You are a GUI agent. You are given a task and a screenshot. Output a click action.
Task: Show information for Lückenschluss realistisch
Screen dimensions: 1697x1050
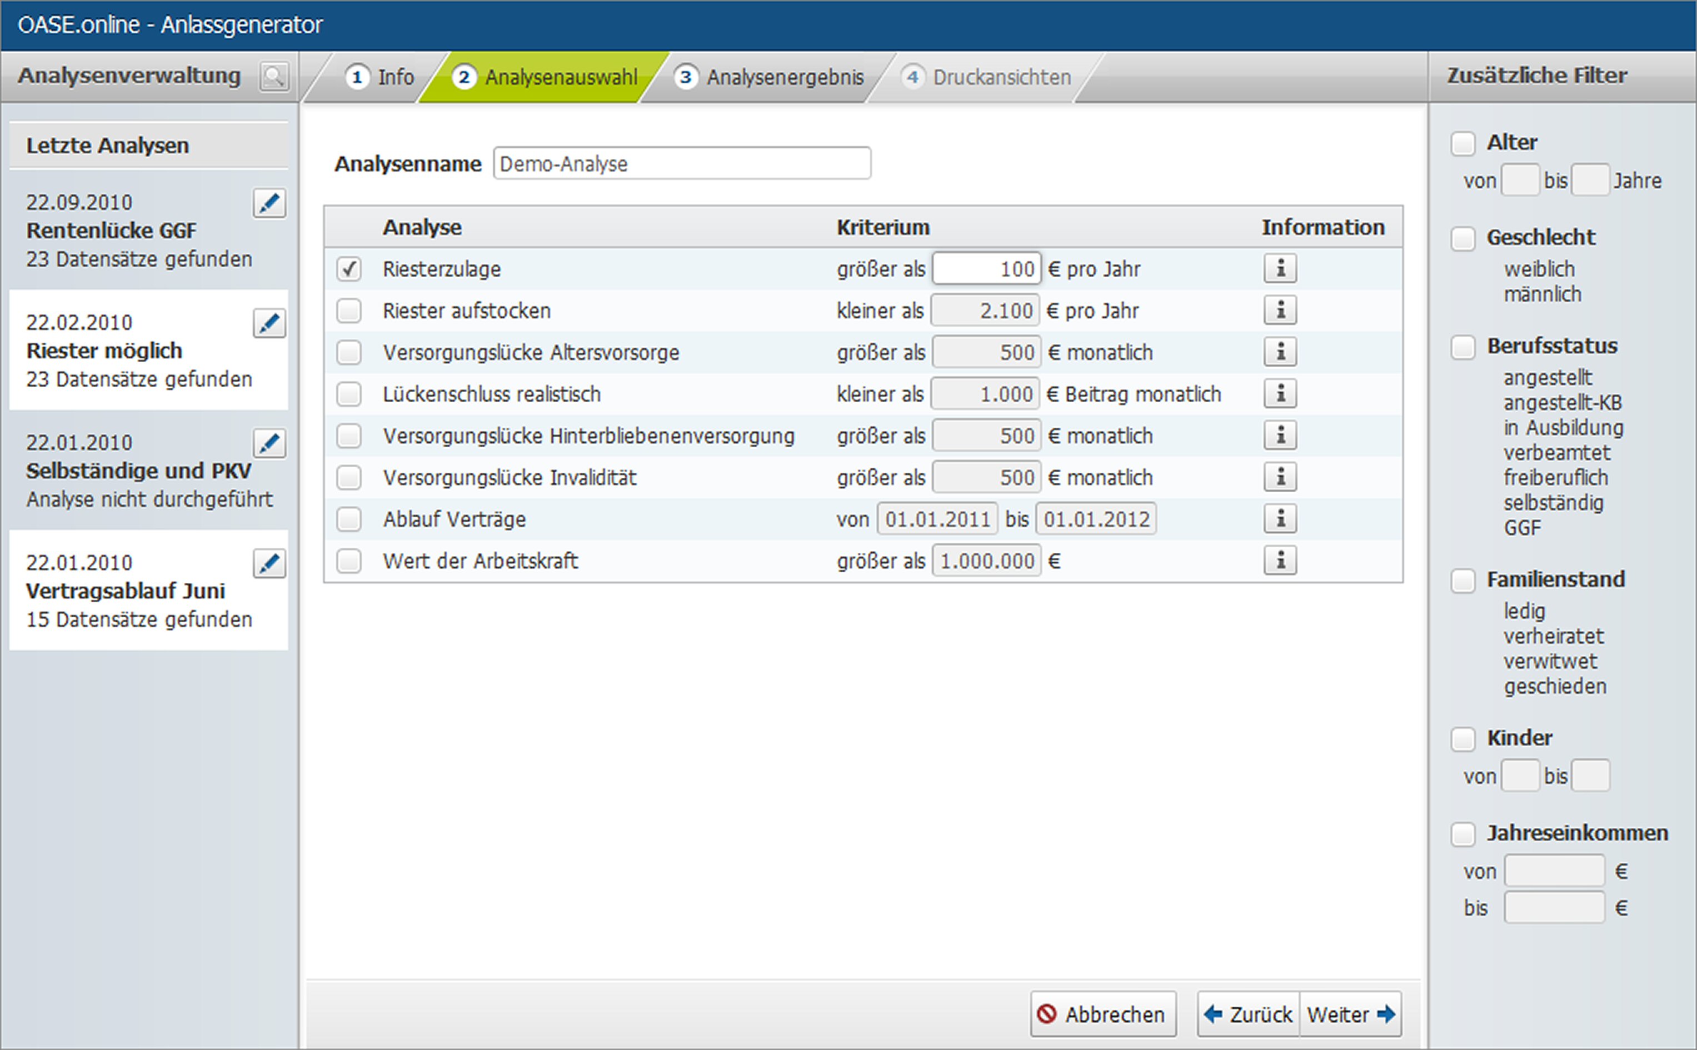click(1280, 393)
